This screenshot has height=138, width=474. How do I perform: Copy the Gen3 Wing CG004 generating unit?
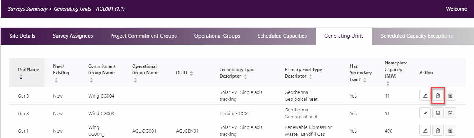point(438,96)
